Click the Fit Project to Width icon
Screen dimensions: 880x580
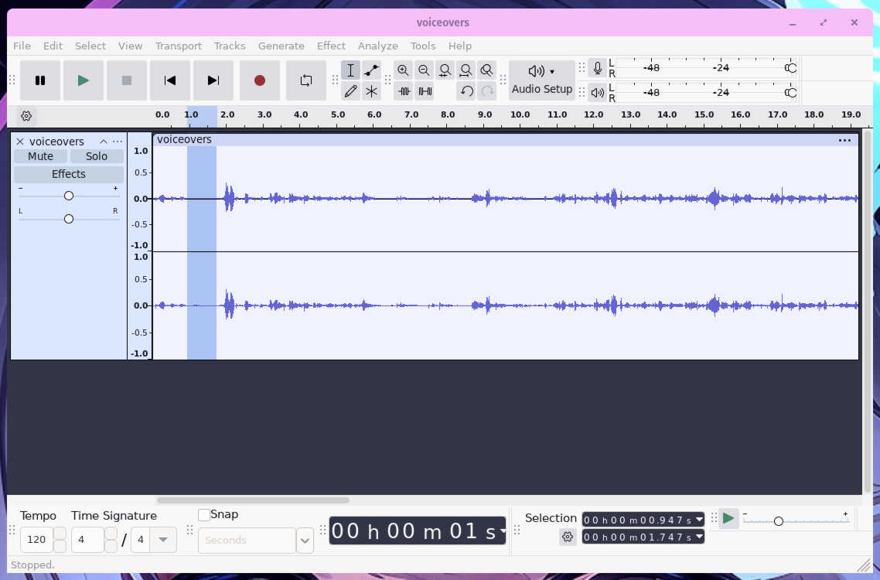coord(466,70)
